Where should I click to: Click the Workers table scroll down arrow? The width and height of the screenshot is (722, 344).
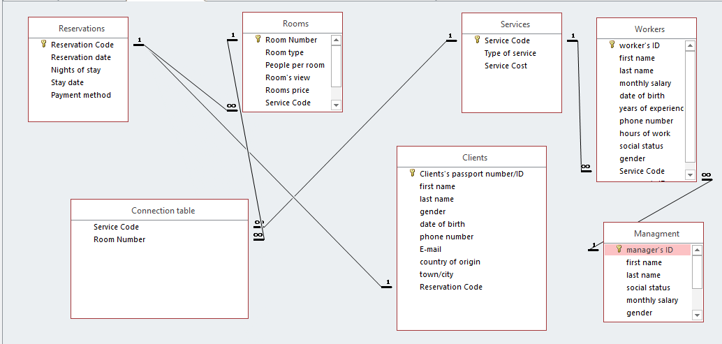tap(690, 175)
